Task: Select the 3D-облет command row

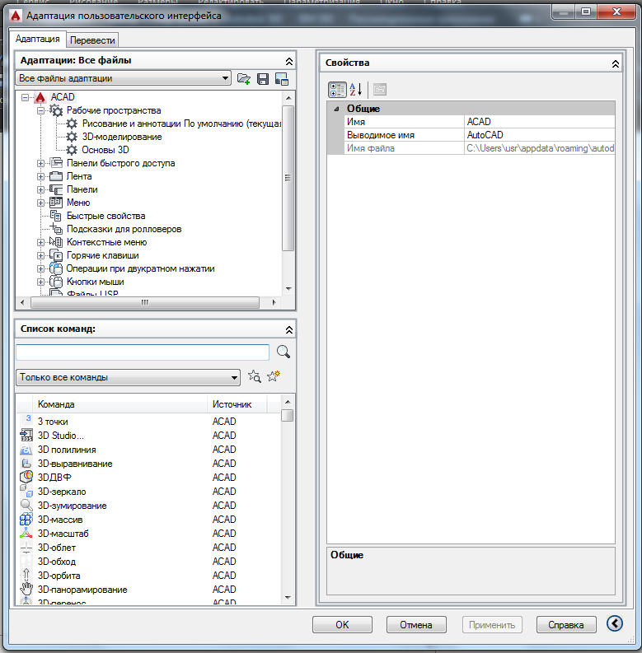Action: coord(149,548)
